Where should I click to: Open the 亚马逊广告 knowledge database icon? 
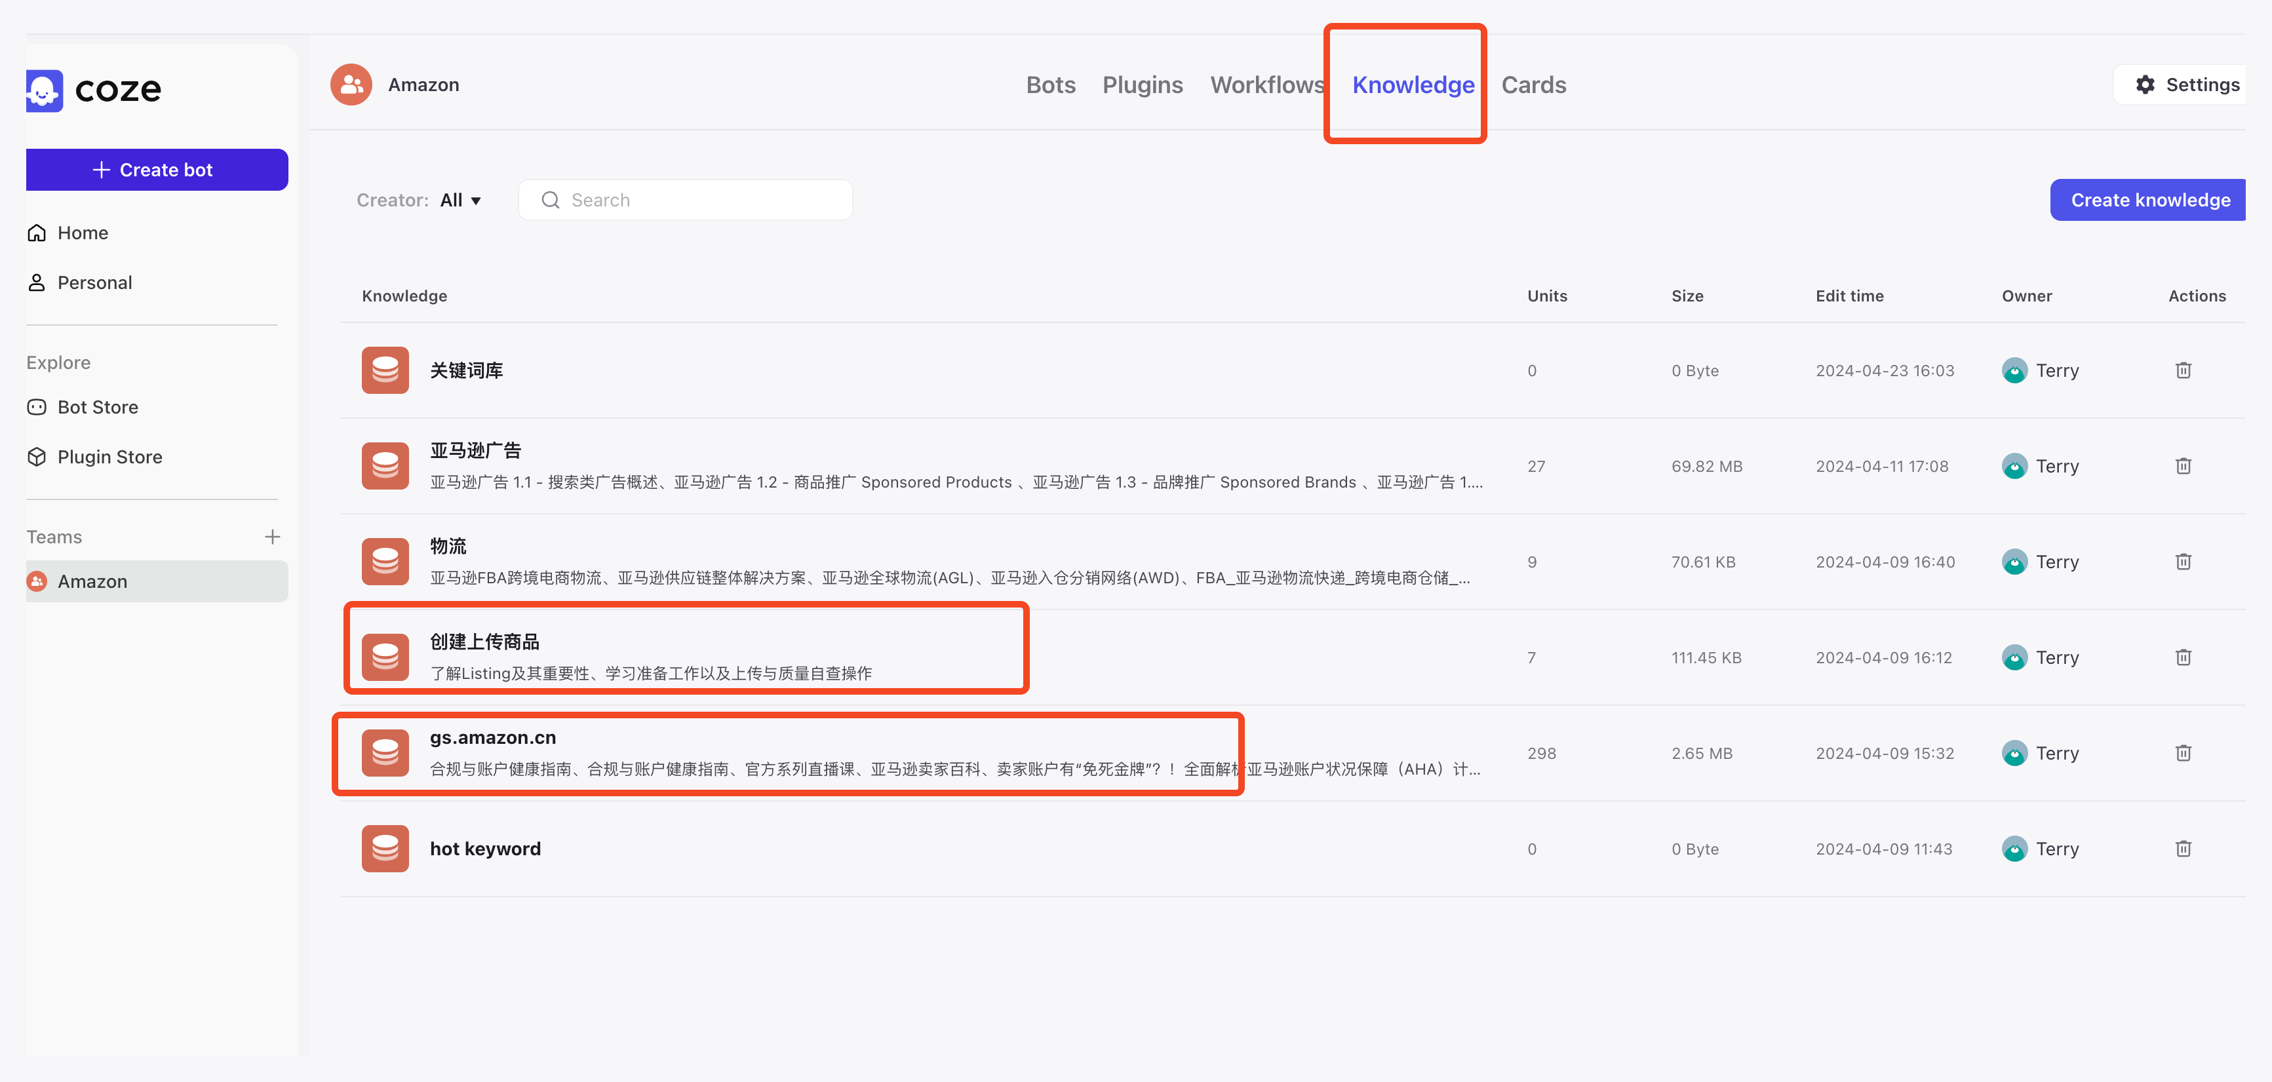(x=385, y=465)
